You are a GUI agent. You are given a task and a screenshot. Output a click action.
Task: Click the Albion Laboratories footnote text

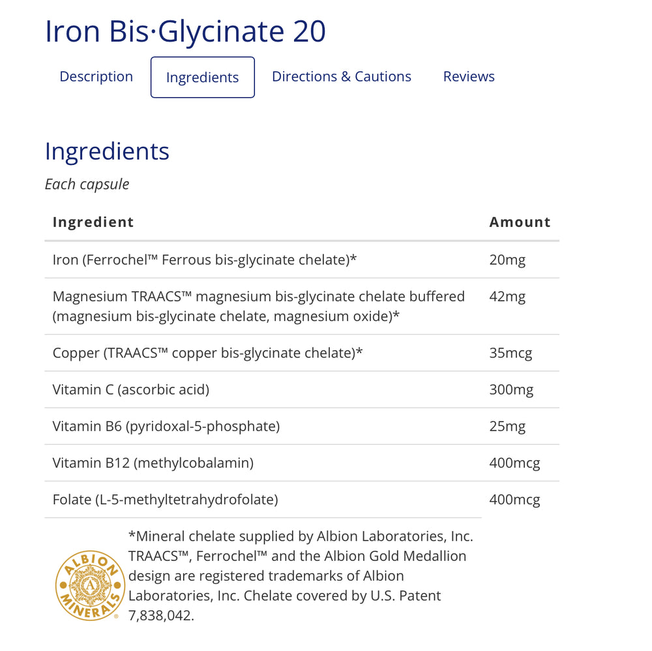point(301,576)
